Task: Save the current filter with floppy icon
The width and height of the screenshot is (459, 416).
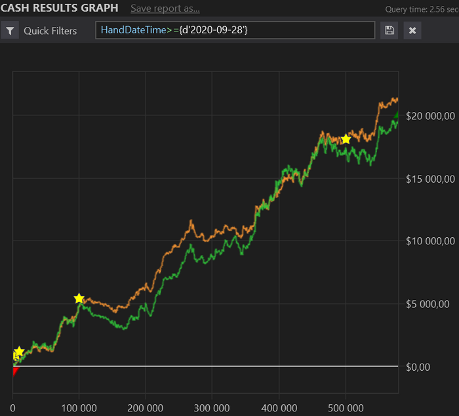Action: coord(389,30)
